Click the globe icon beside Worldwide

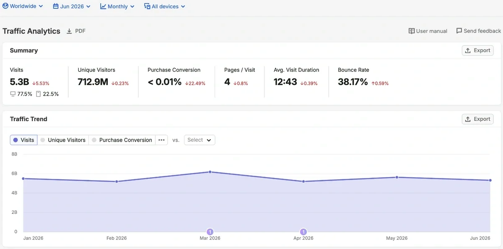pos(5,6)
